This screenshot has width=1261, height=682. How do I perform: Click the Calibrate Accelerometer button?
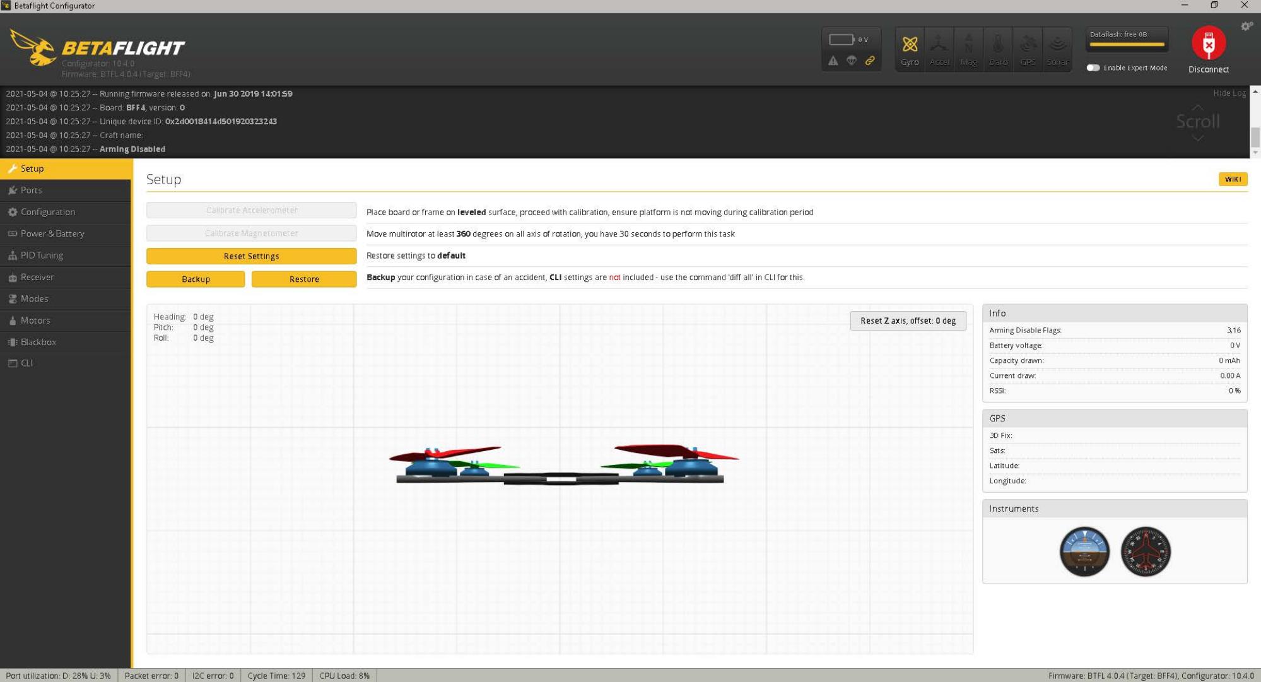[251, 210]
